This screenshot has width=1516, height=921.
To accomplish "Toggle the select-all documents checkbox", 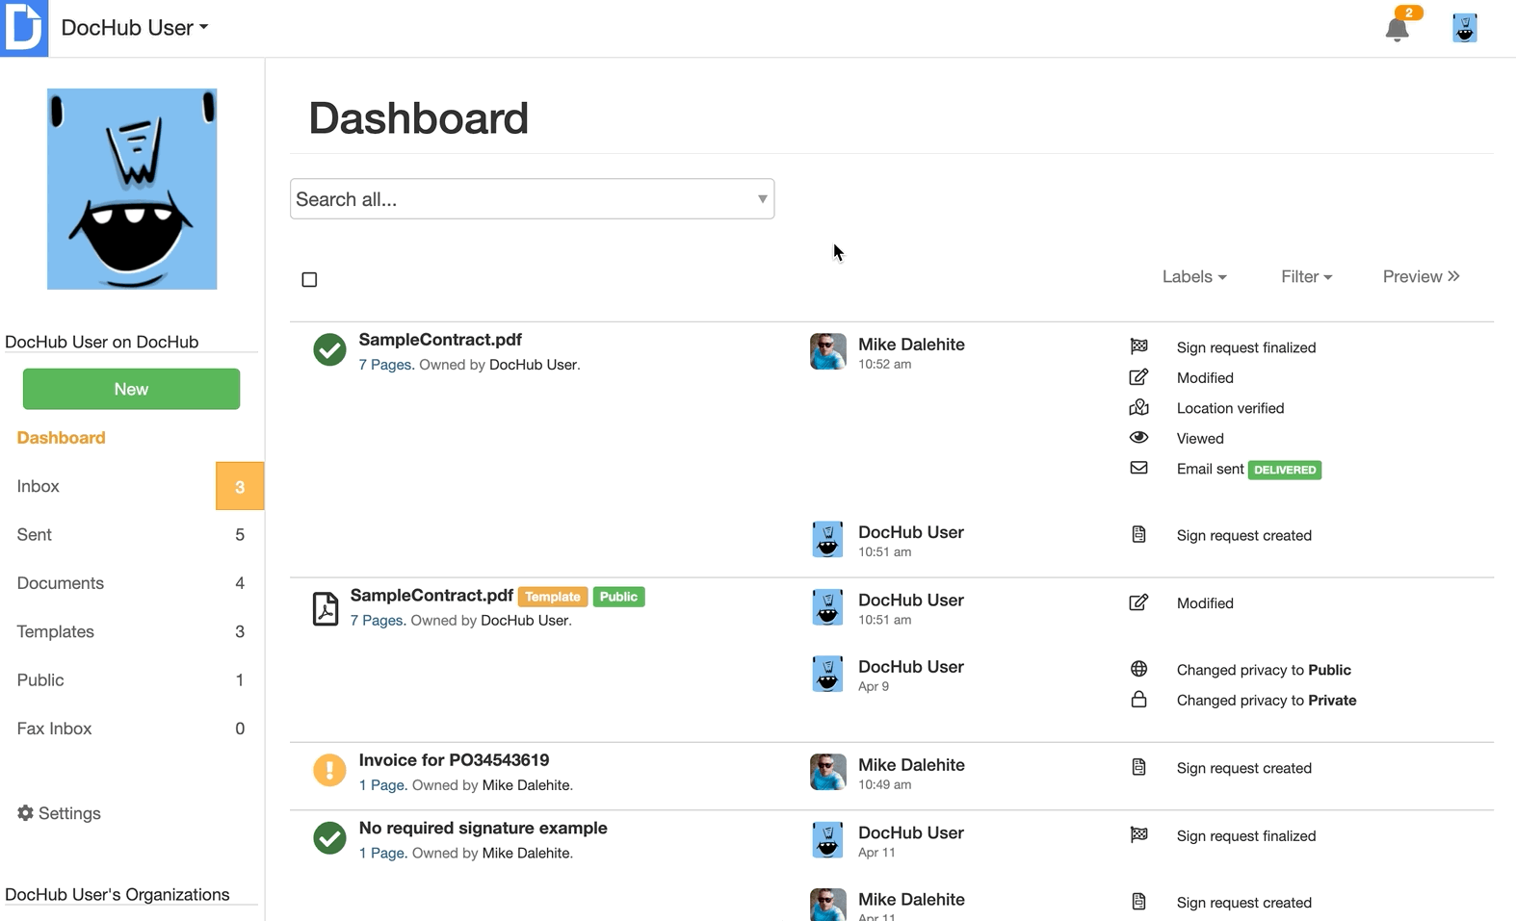I will pos(309,279).
